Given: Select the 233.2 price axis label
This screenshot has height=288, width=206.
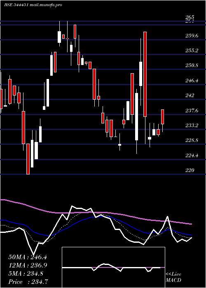Looking at the screenshot, I should 192,125.
